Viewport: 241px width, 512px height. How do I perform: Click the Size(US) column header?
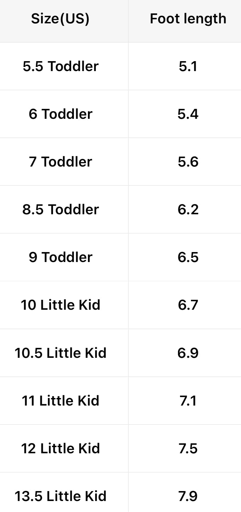tap(60, 19)
